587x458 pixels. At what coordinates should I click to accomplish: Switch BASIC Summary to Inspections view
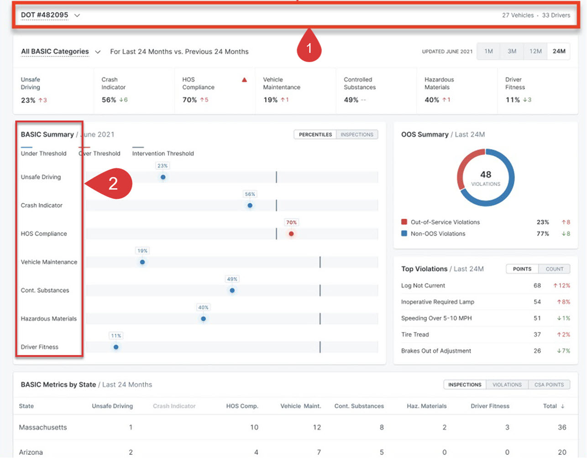click(357, 135)
